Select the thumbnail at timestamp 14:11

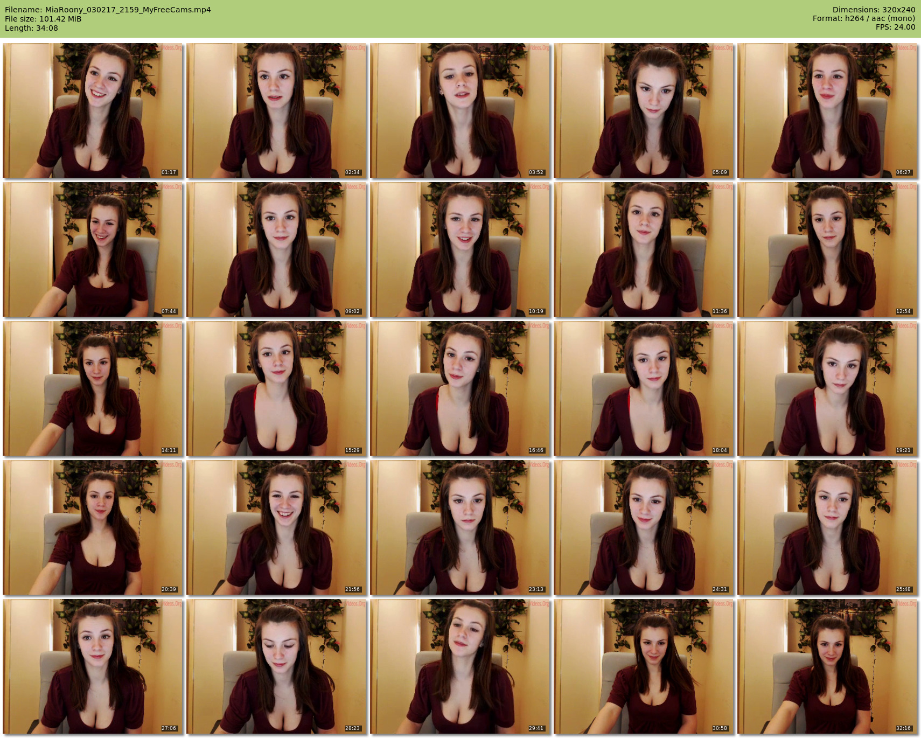click(x=93, y=388)
